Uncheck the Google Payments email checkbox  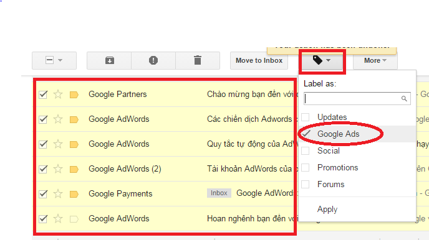(x=43, y=194)
